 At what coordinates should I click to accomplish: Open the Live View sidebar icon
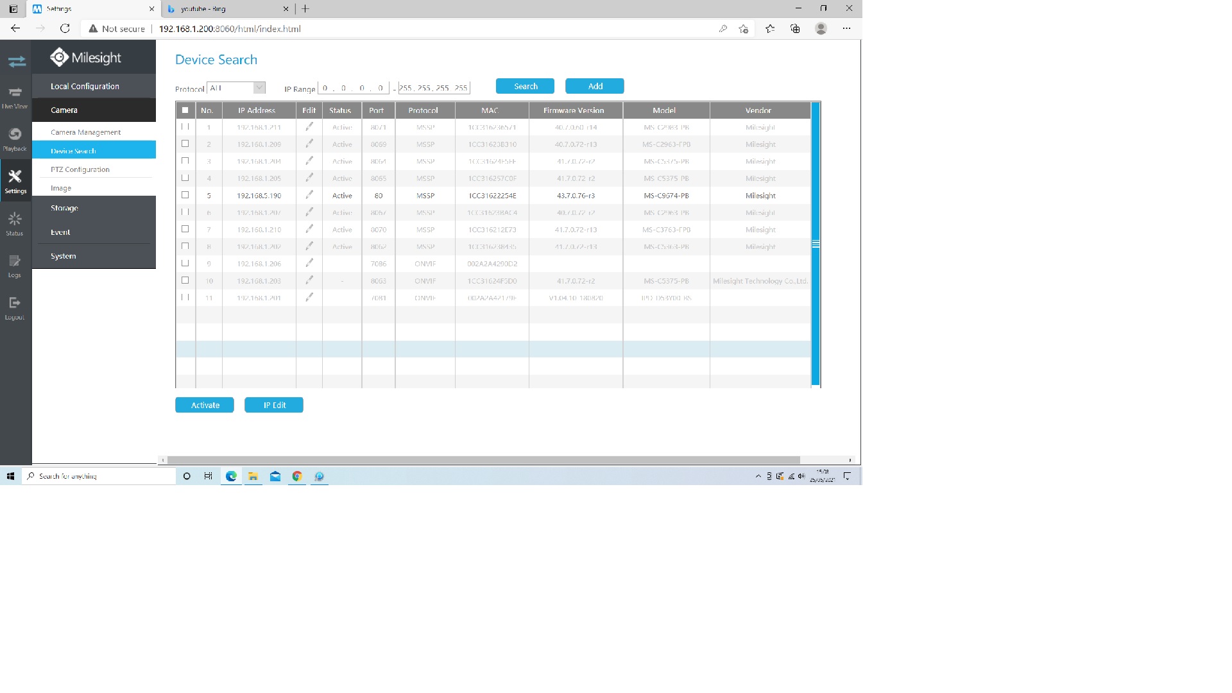pyautogui.click(x=15, y=96)
